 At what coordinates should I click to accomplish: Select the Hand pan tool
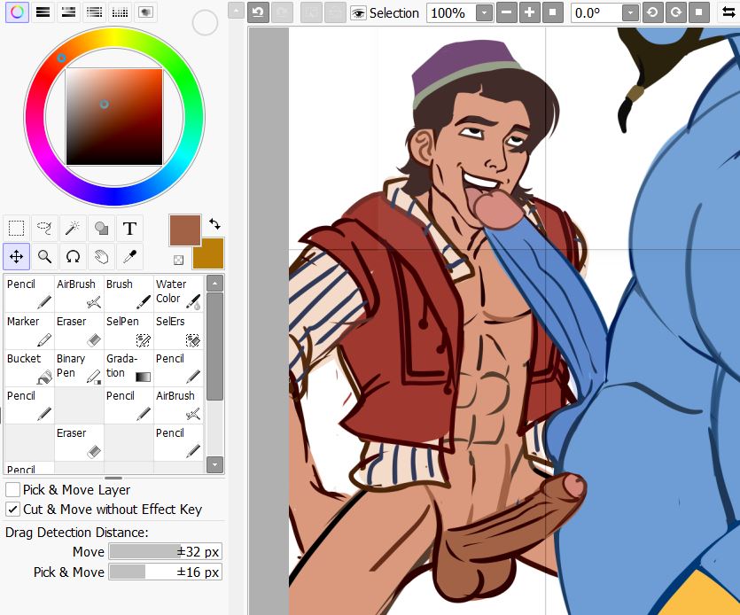pyautogui.click(x=102, y=257)
